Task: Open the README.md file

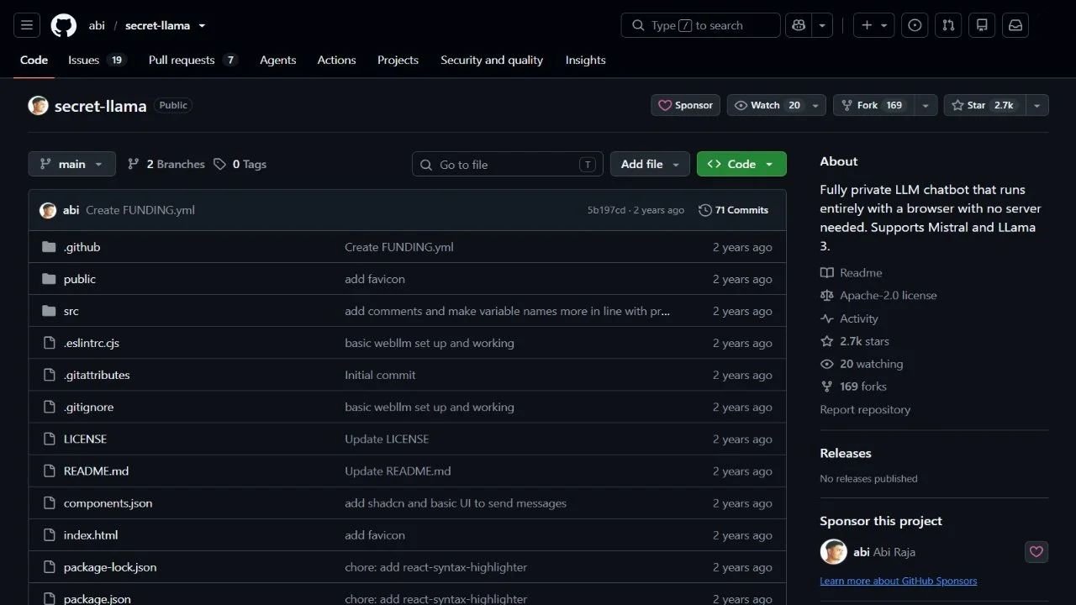Action: pyautogui.click(x=96, y=471)
